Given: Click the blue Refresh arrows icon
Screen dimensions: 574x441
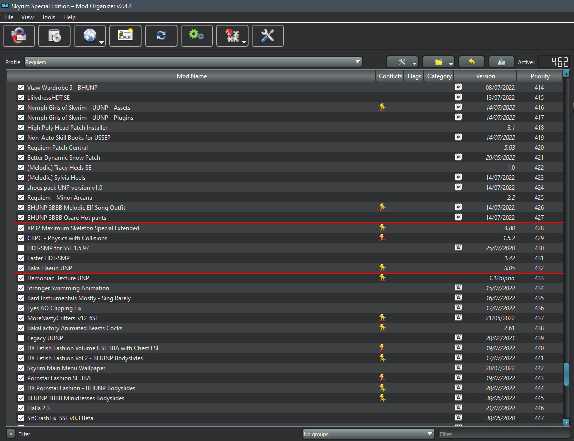Looking at the screenshot, I should tap(161, 36).
